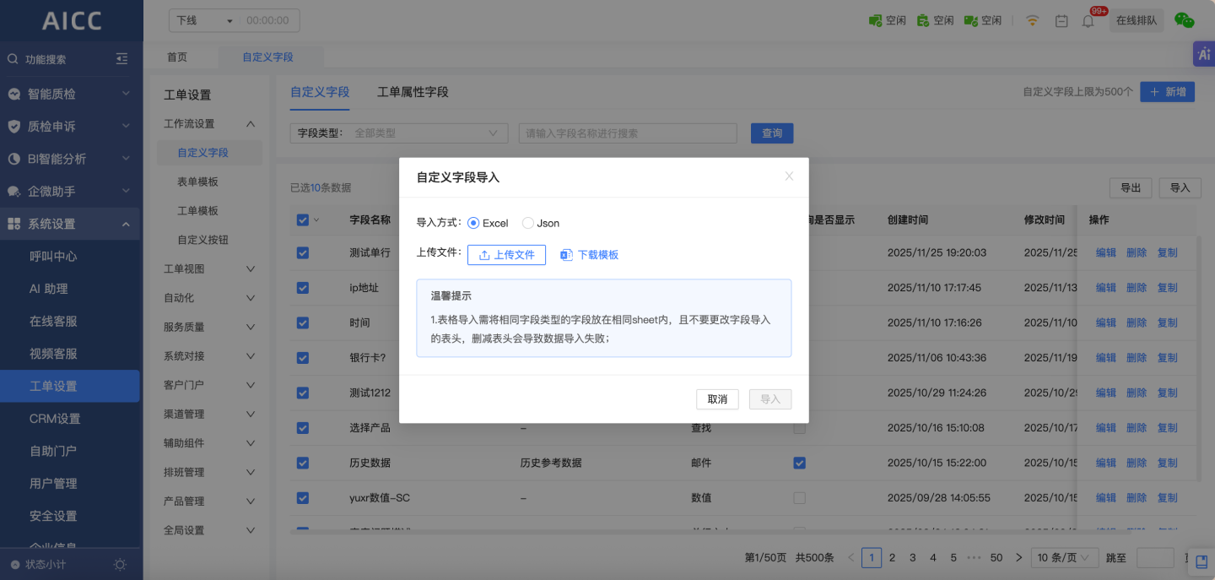Image resolution: width=1215 pixels, height=580 pixels.
Task: Switch to 工单属性字段 tab
Action: point(413,92)
